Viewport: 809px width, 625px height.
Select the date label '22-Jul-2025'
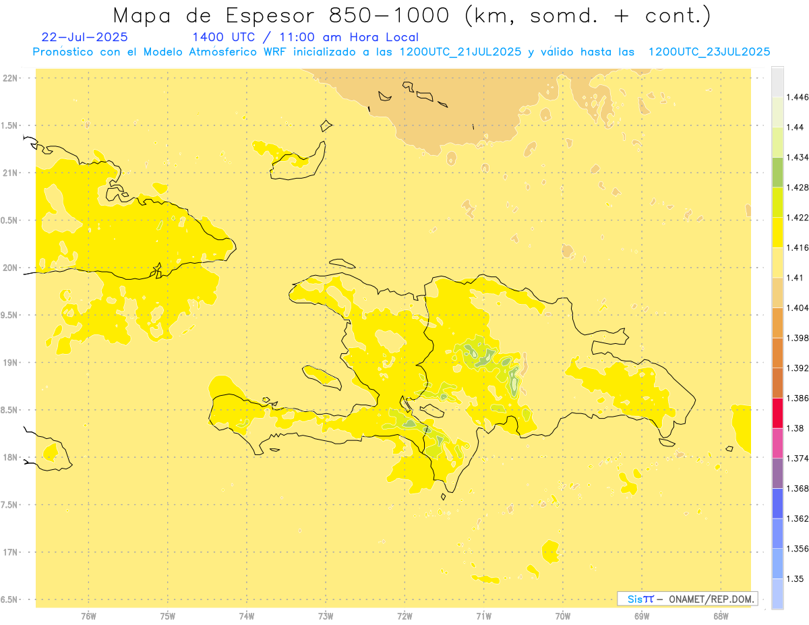(84, 37)
